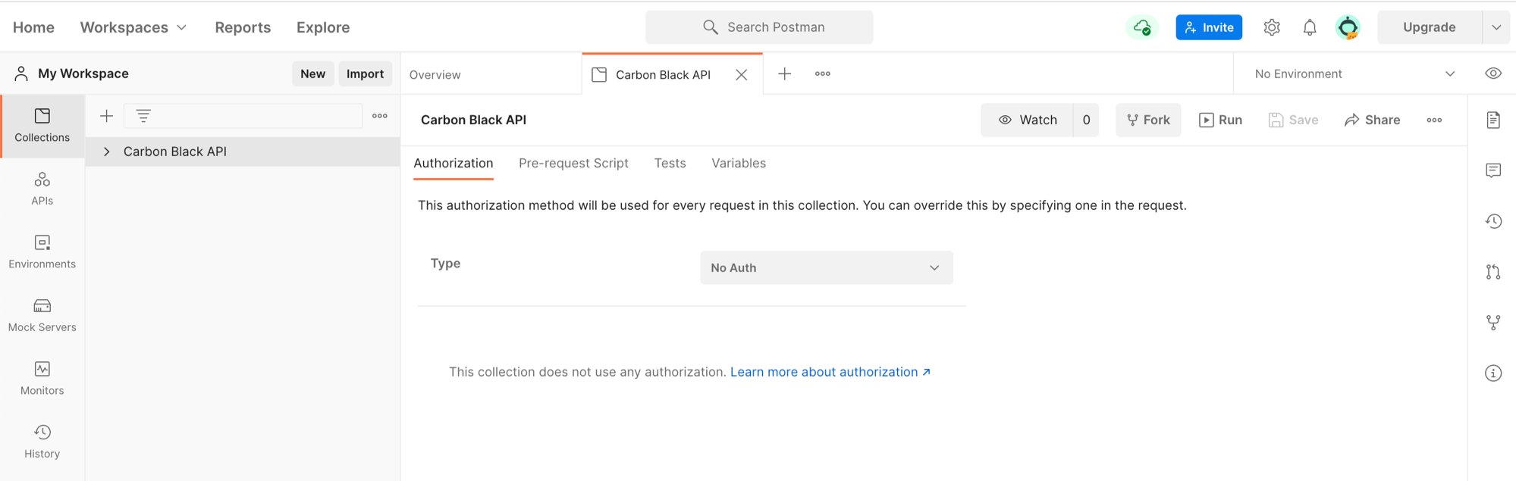Open comments pane icon

(1493, 170)
